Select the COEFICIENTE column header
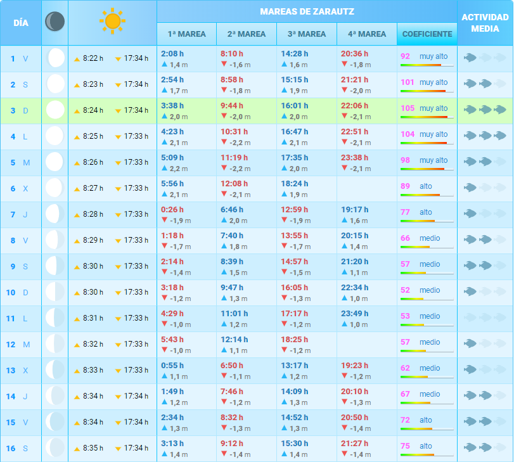This screenshot has width=514, height=462. click(x=427, y=34)
